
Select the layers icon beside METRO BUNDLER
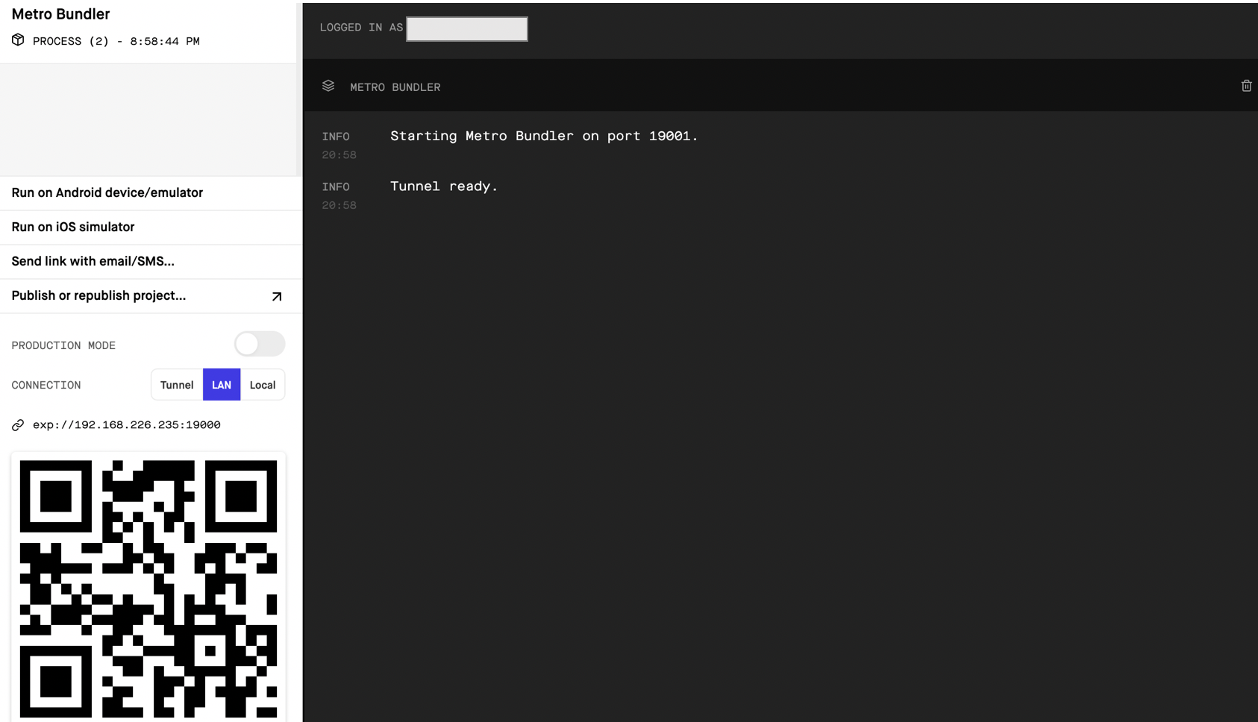coord(328,86)
